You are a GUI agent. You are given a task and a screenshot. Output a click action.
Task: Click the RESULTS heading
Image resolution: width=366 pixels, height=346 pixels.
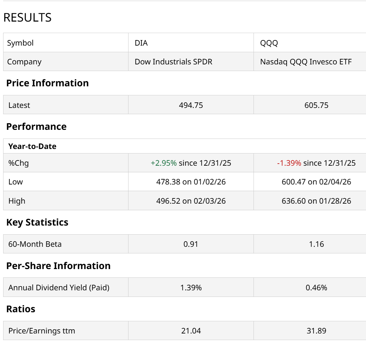tap(28, 17)
